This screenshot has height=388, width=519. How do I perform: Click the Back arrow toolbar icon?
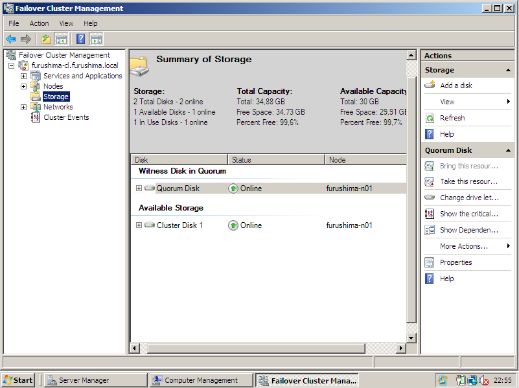coord(11,39)
